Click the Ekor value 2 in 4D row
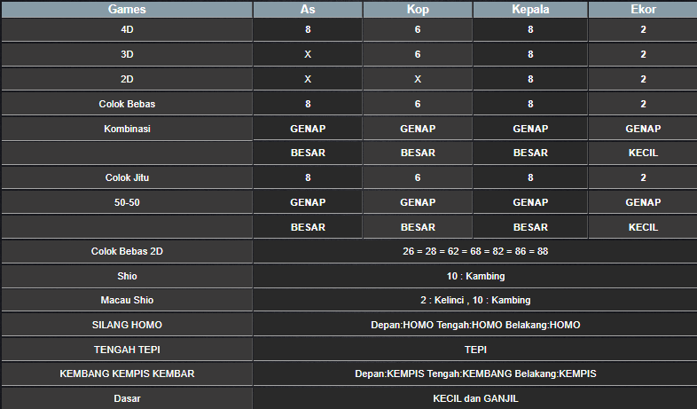The height and width of the screenshot is (409, 697). point(643,30)
